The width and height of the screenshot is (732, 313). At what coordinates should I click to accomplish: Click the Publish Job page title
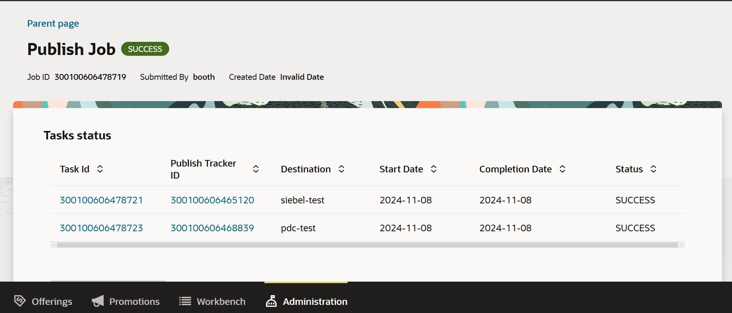(x=71, y=49)
